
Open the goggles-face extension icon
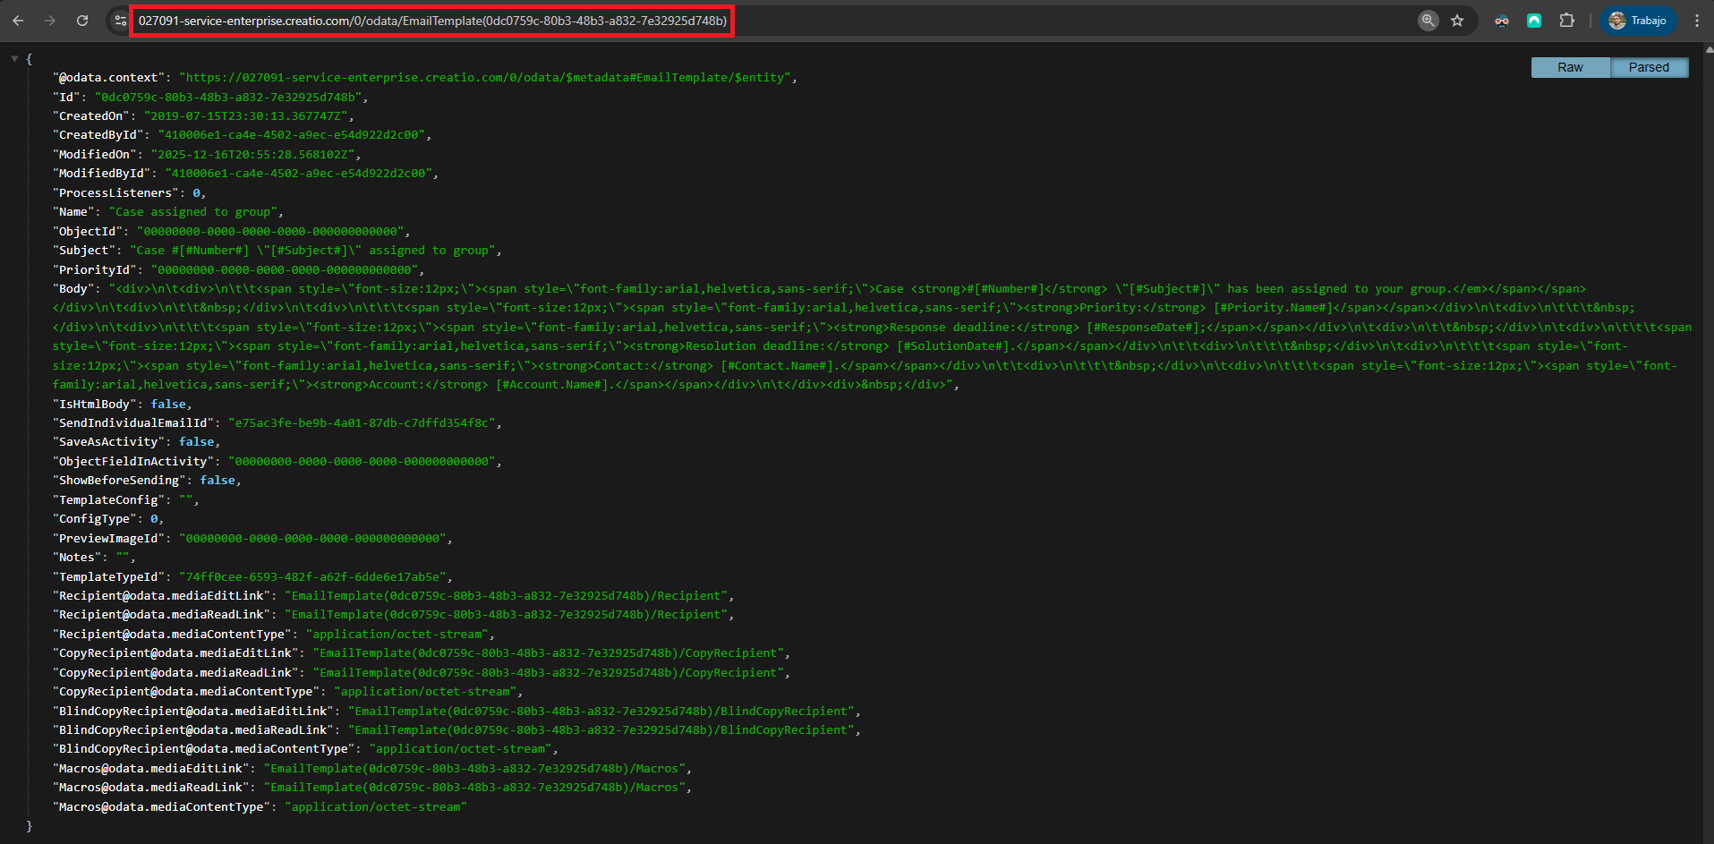pos(1502,21)
